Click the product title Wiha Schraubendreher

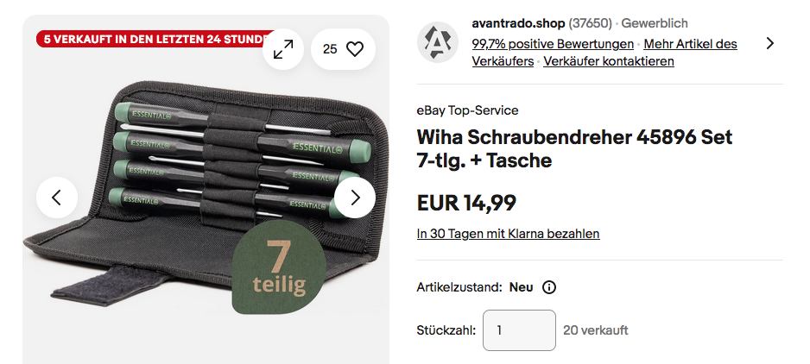(574, 148)
